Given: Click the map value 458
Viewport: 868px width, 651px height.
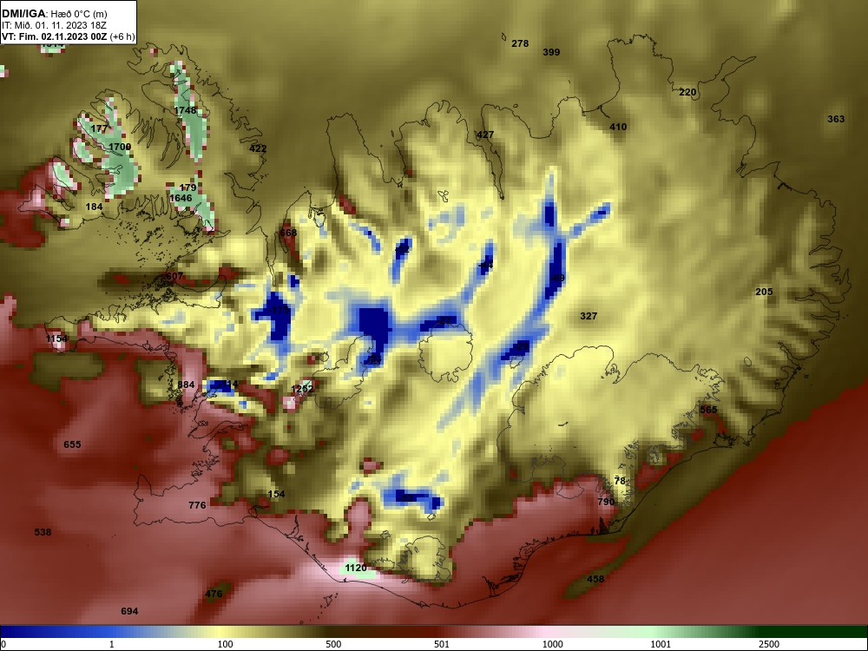Looking at the screenshot, I should coord(595,579).
